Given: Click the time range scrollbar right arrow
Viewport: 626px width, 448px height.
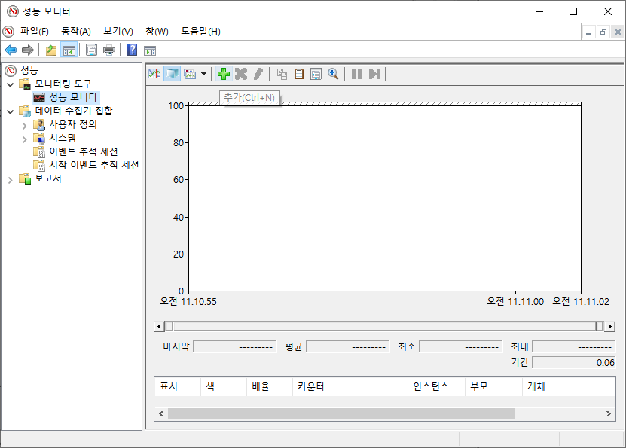Looking at the screenshot, I should click(x=610, y=326).
